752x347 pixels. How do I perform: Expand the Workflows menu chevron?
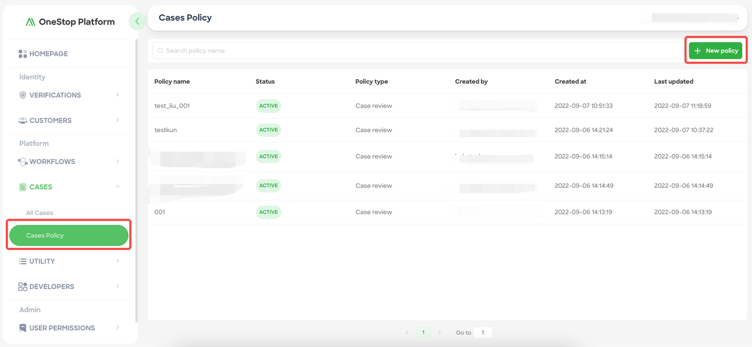(x=117, y=161)
